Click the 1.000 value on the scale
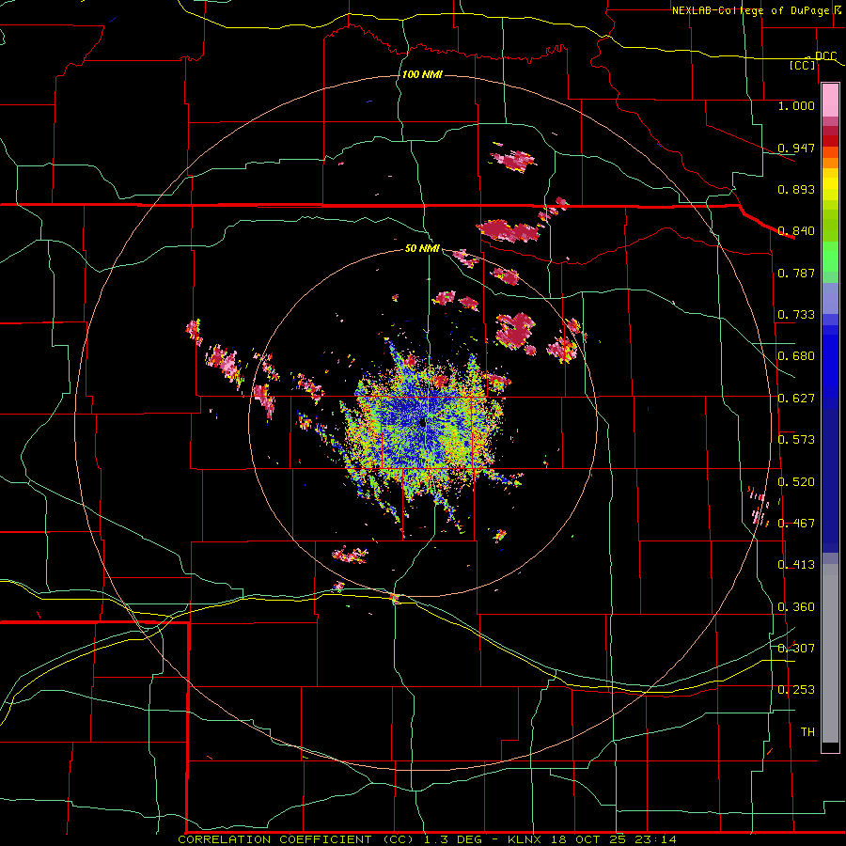 (796, 105)
